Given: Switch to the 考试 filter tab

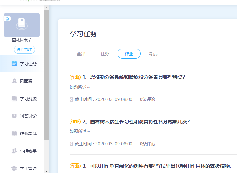Looking at the screenshot, I should point(153,54).
